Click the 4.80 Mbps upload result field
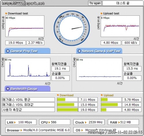Screen dimensions: 144x136 click(x=111, y=43)
